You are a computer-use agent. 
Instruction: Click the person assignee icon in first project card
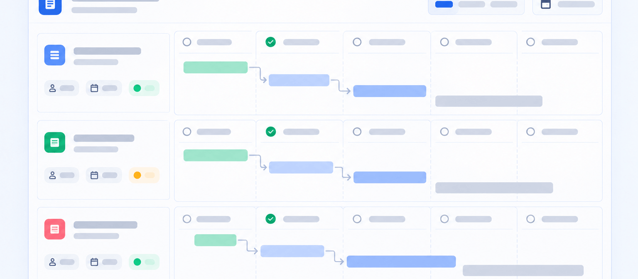click(x=52, y=88)
